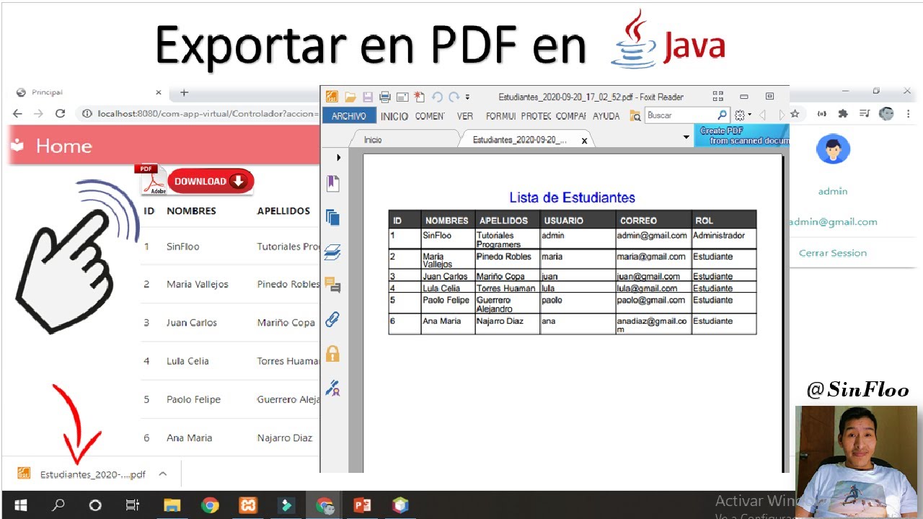
Task: Click the site information icon before localhost URL
Action: tap(87, 113)
